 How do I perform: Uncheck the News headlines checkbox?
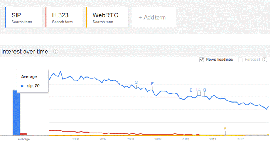[202, 60]
